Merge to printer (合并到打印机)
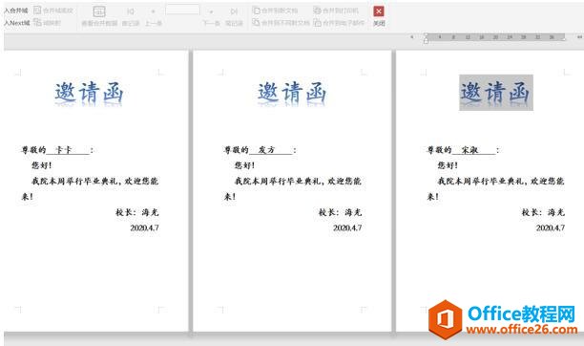The height and width of the screenshot is (346, 584). click(x=336, y=11)
